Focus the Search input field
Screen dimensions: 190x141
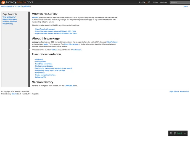tap(180, 2)
